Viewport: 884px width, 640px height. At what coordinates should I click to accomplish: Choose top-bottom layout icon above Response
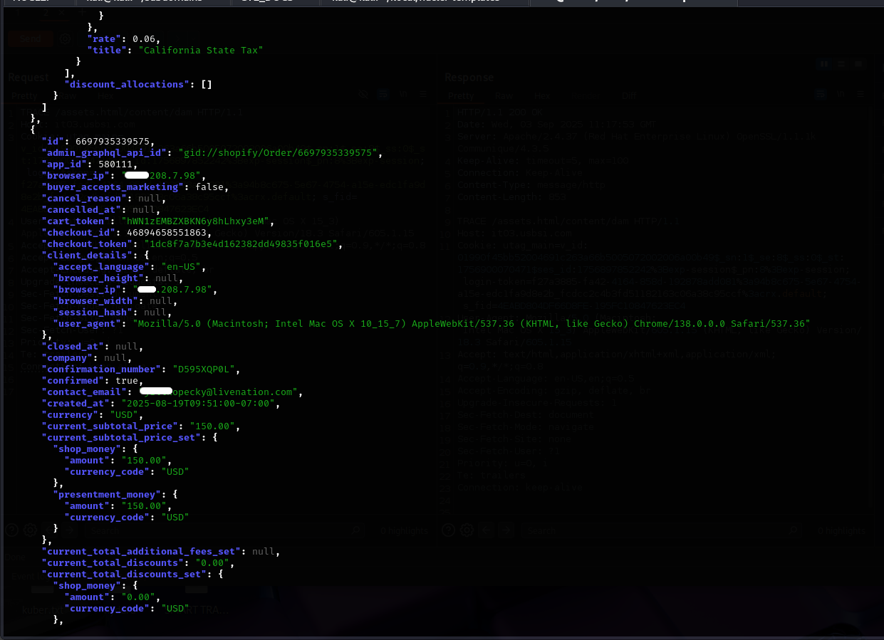tap(841, 64)
